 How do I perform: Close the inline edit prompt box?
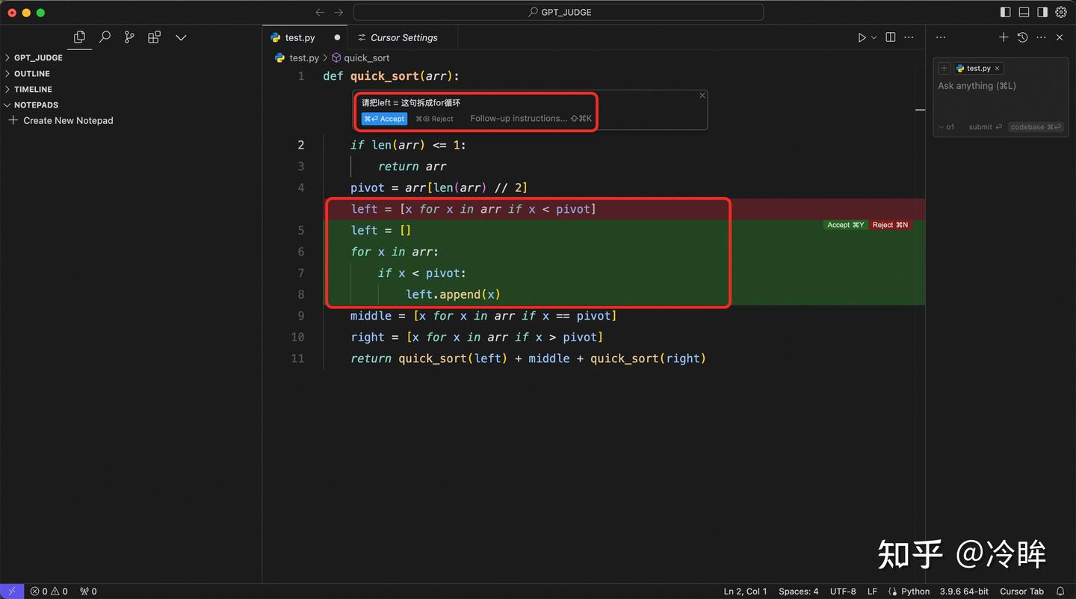coord(702,96)
